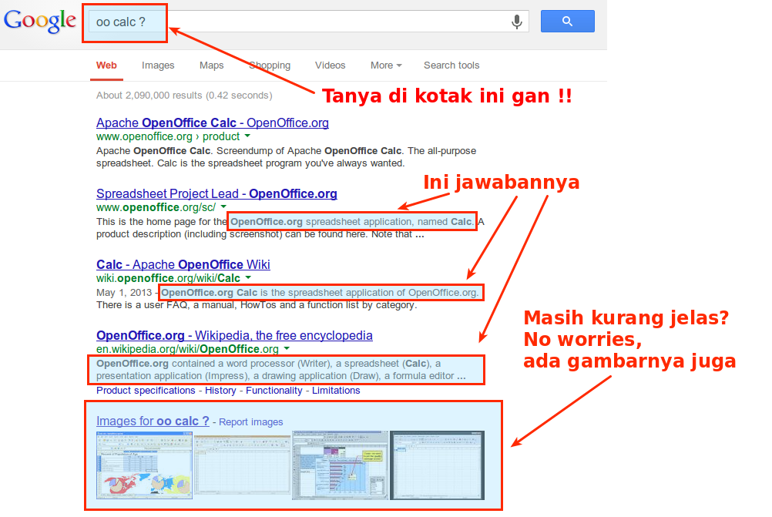Open first image thumbnail with map chart
Viewport: 772px width, 517px height.
pyautogui.click(x=144, y=465)
